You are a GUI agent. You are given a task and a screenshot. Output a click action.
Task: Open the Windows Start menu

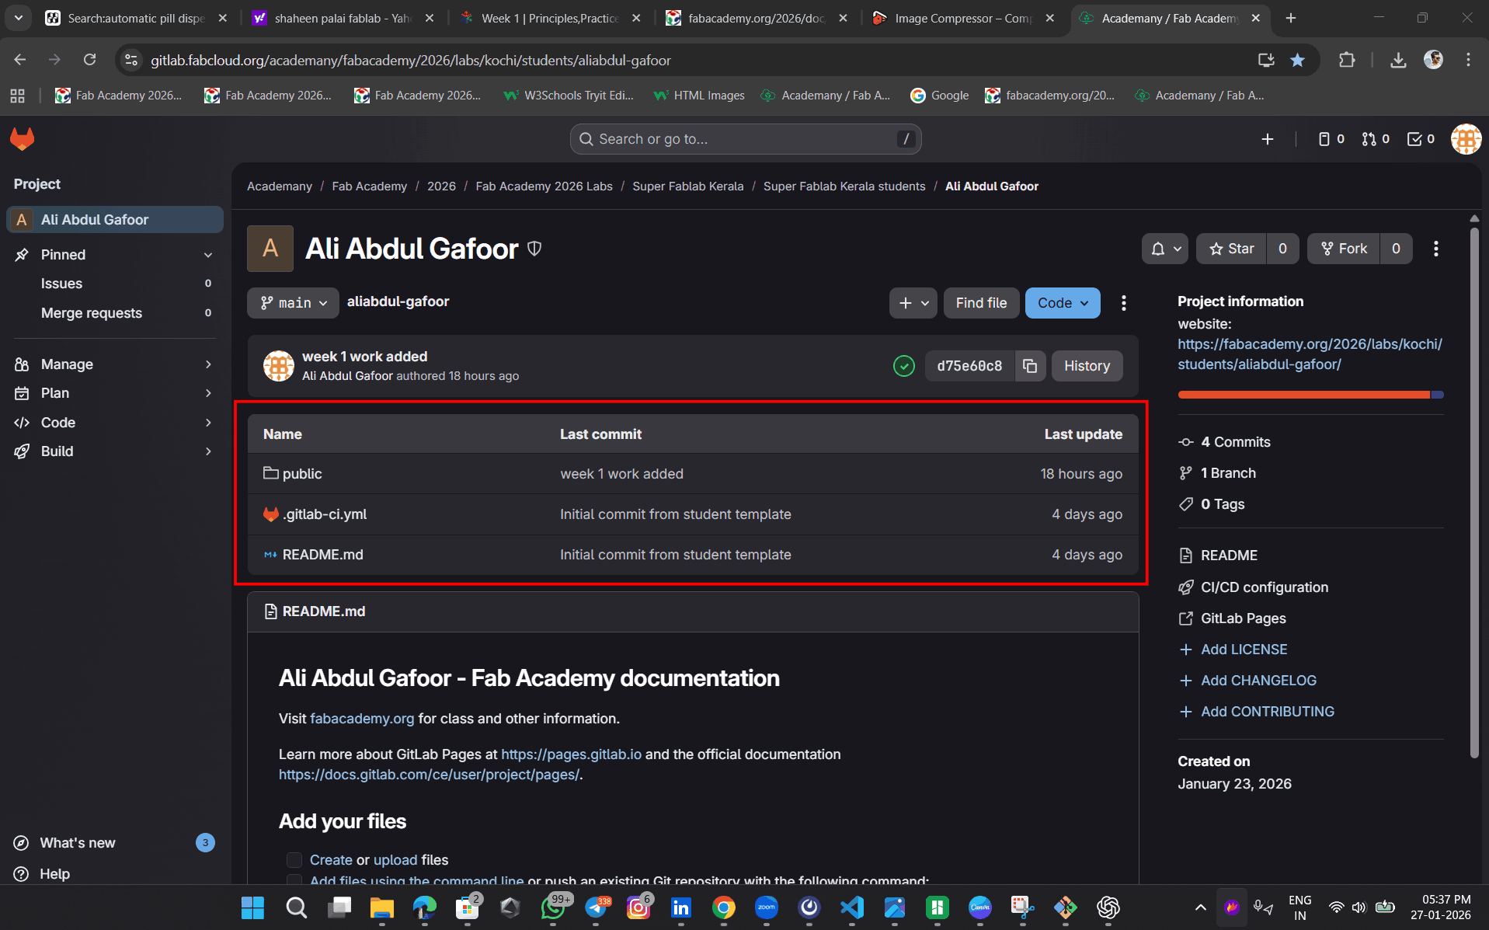click(252, 907)
